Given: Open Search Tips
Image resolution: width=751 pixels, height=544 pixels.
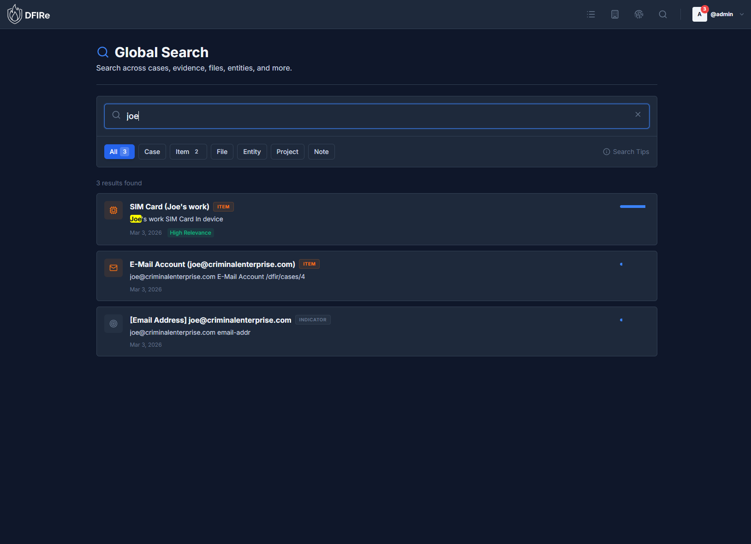Looking at the screenshot, I should click(630, 152).
